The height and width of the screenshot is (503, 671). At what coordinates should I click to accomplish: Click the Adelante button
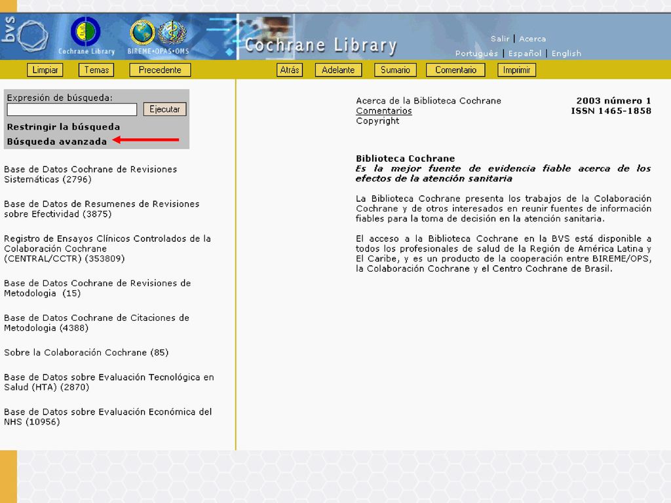pyautogui.click(x=338, y=69)
